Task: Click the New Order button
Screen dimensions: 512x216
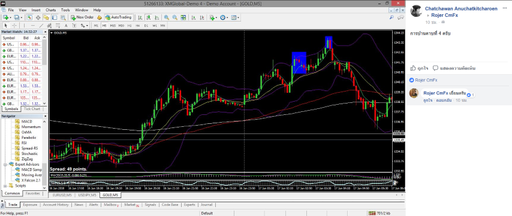Action: tap(82, 17)
